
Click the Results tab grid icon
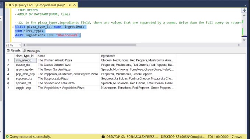[8, 50]
